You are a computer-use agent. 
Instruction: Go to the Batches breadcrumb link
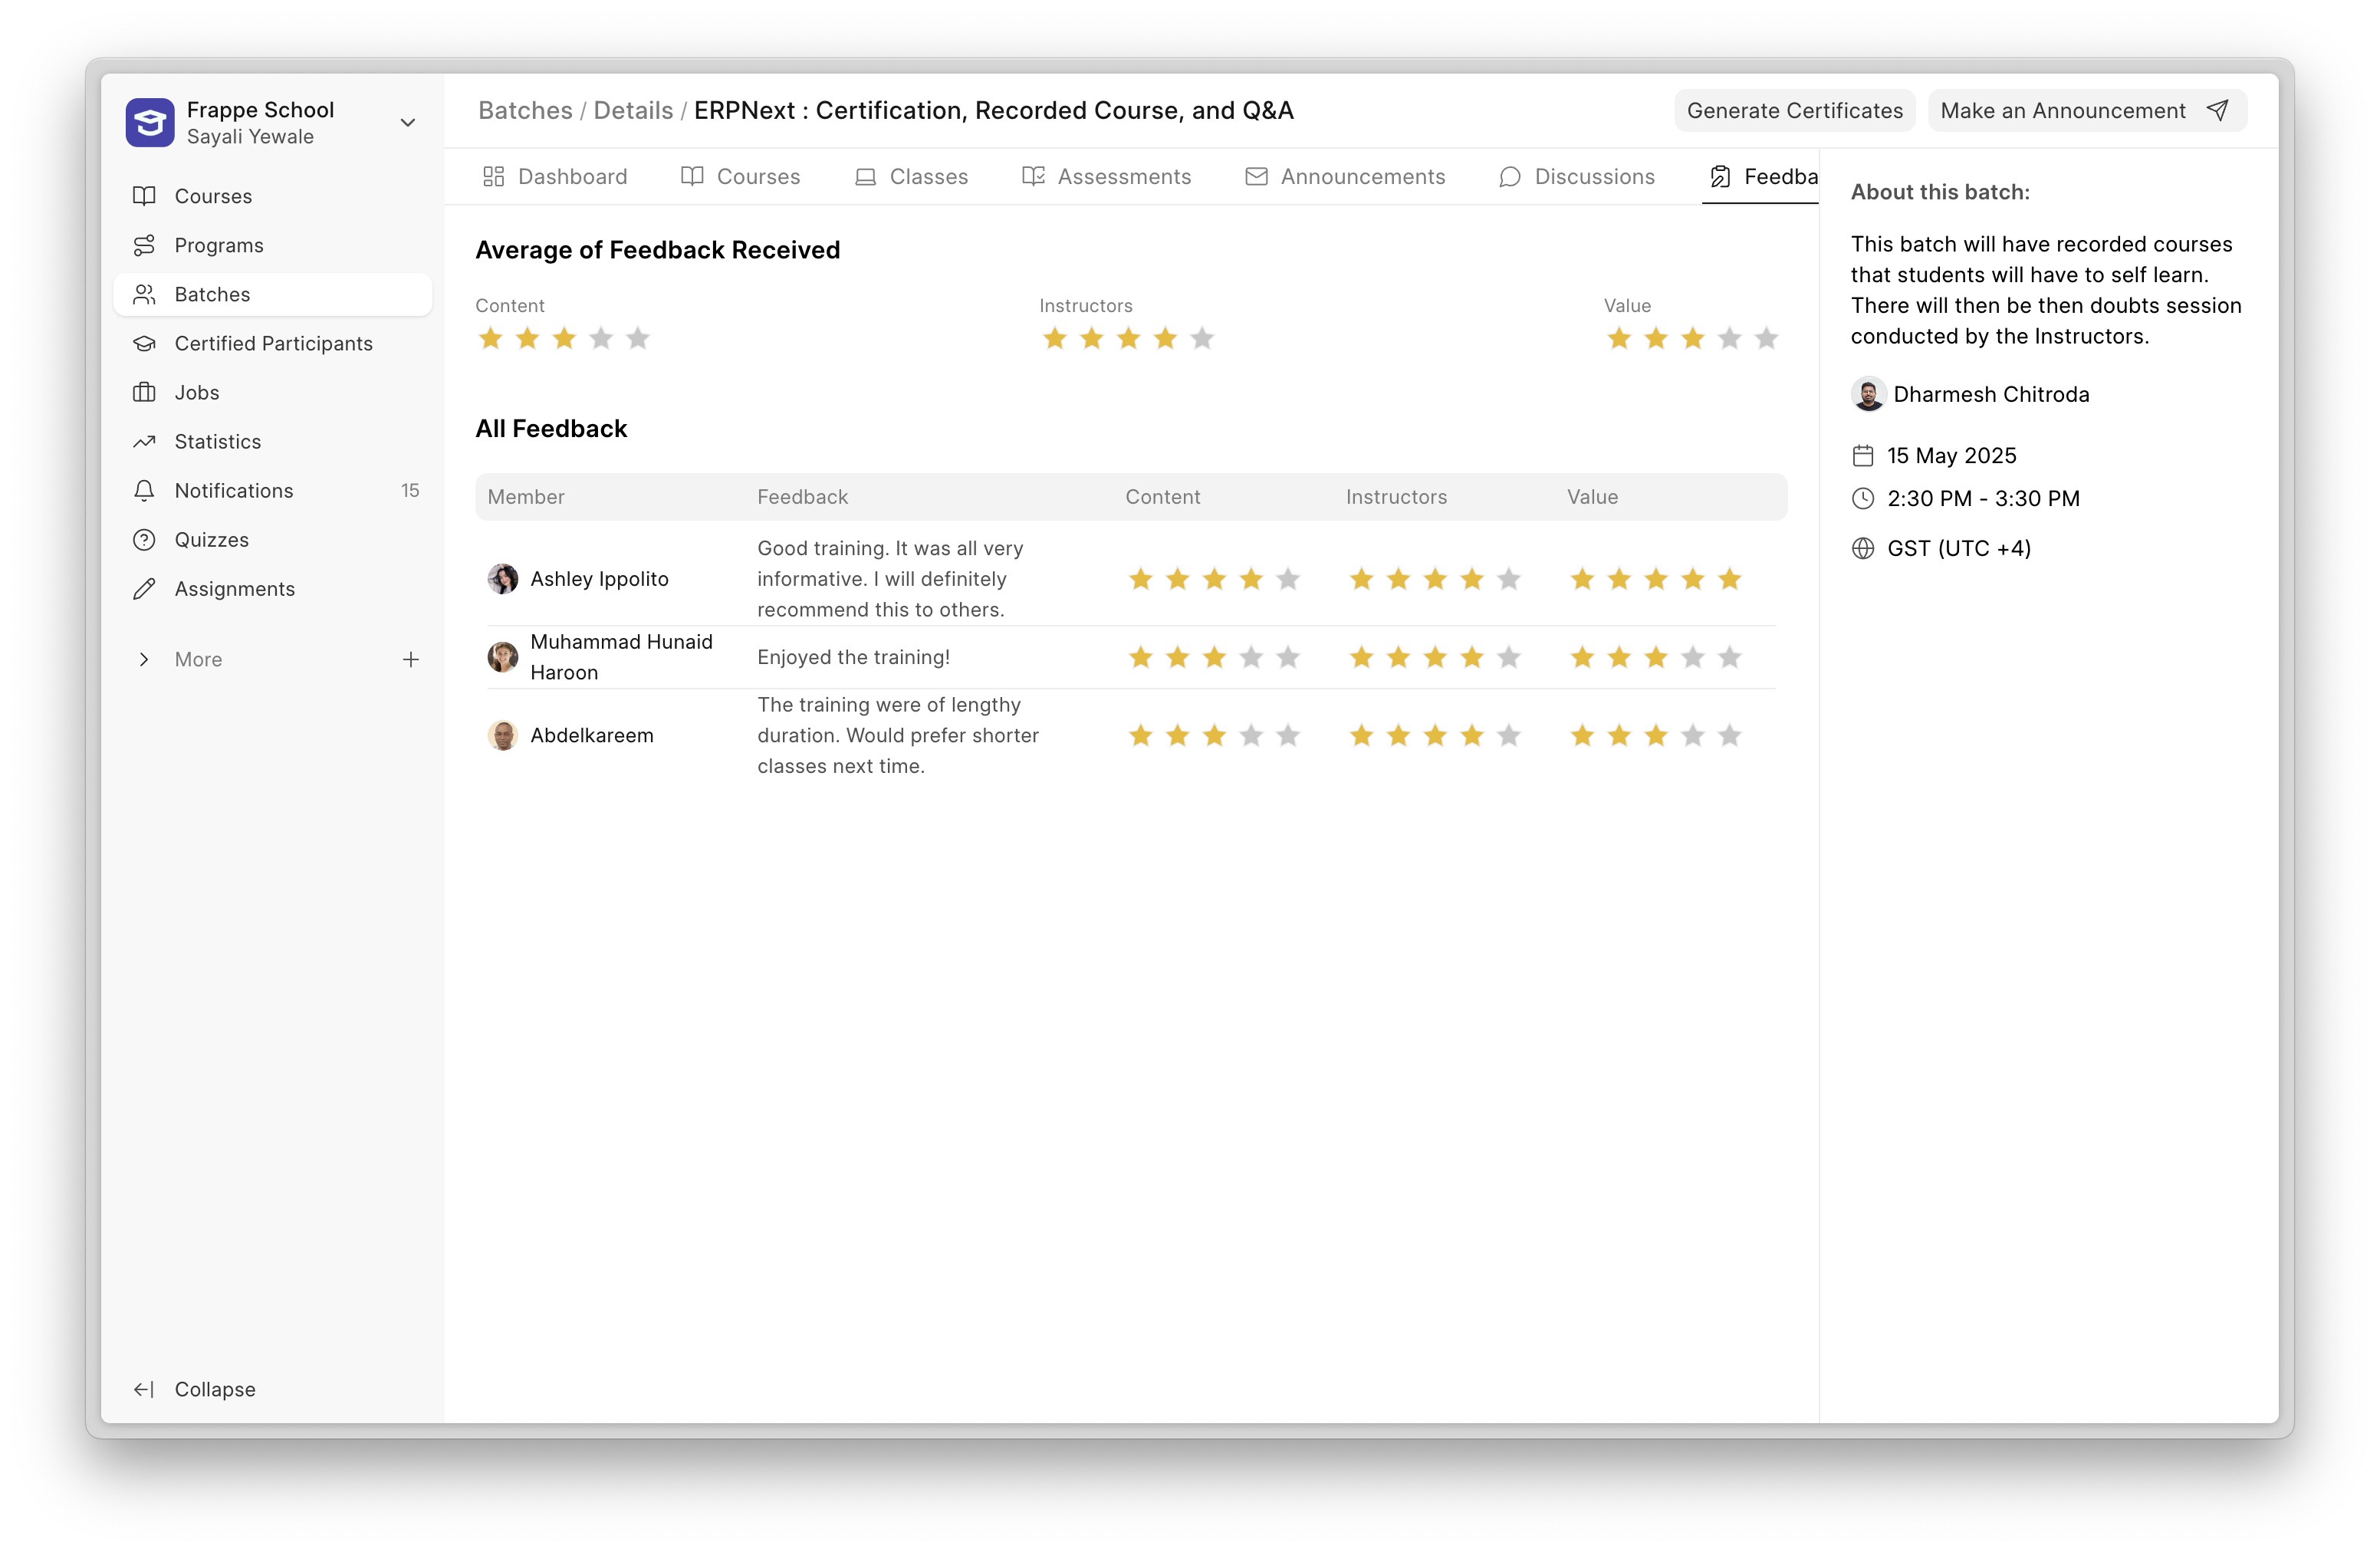pos(525,110)
